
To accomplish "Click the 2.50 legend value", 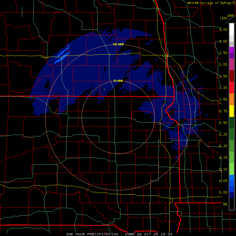I will [x=223, y=53].
